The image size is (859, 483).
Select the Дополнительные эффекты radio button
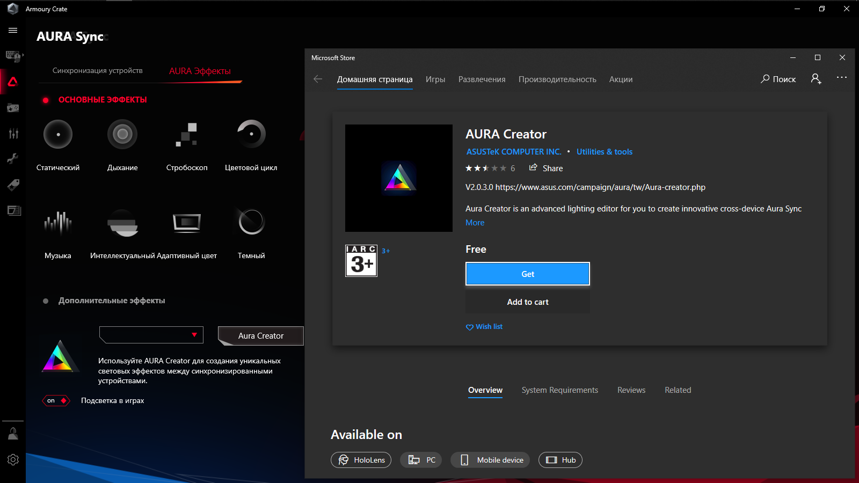tap(46, 301)
